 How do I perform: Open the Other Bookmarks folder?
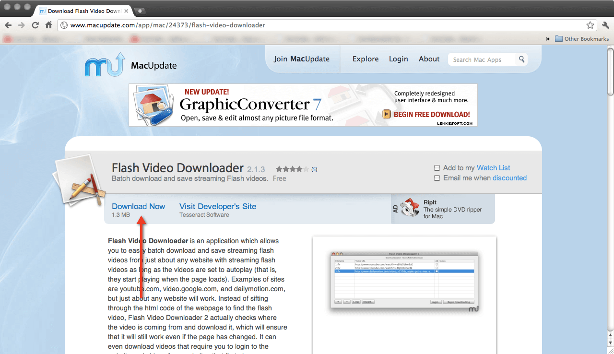tap(582, 39)
